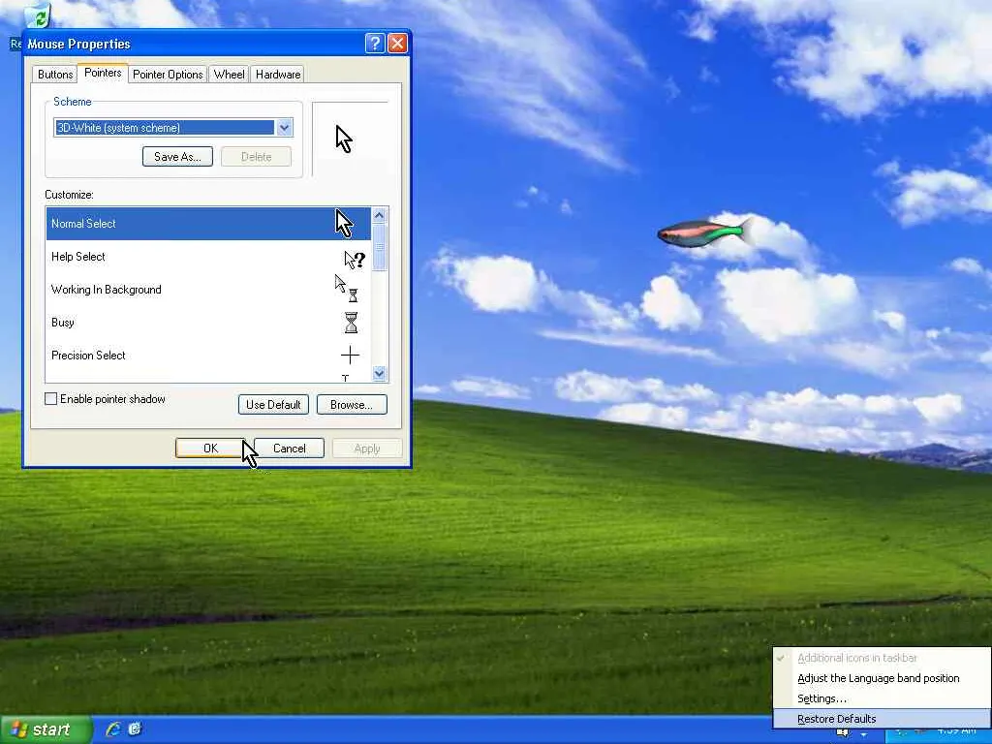Screen dimensions: 992x744
Task: Click the scroll up arrow in Customize list
Action: coord(379,215)
